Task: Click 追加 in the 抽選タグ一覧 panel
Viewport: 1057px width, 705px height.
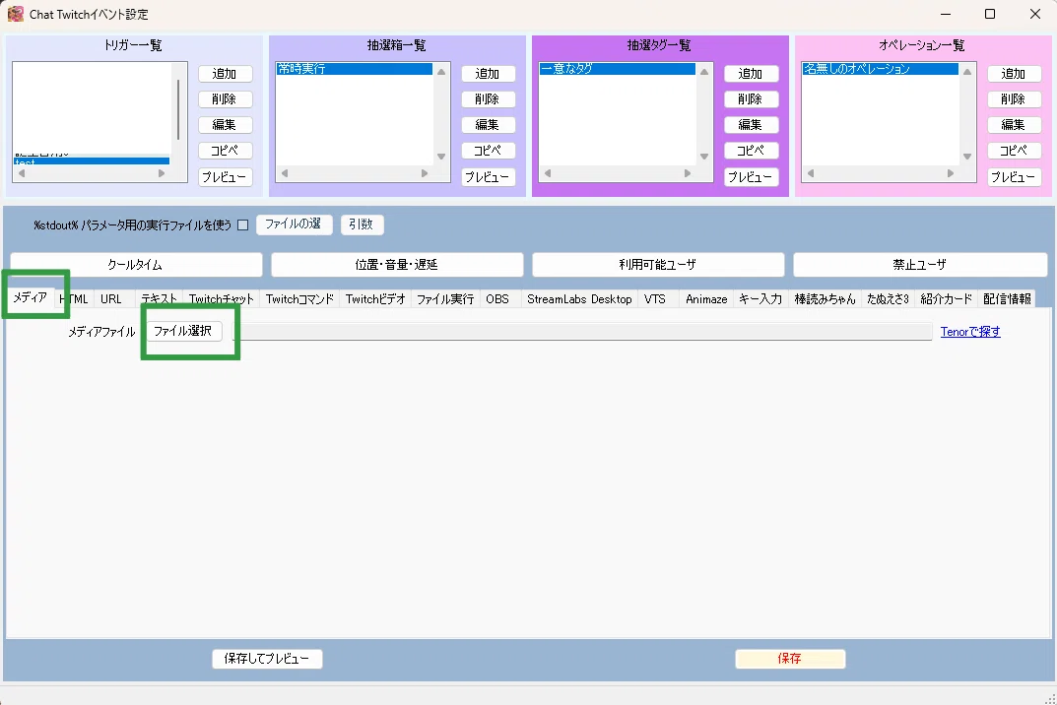Action: click(x=751, y=74)
